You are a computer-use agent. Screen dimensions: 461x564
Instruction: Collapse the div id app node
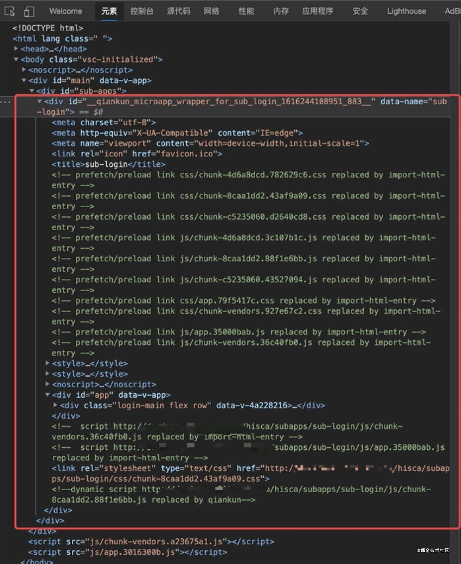pyautogui.click(x=47, y=395)
